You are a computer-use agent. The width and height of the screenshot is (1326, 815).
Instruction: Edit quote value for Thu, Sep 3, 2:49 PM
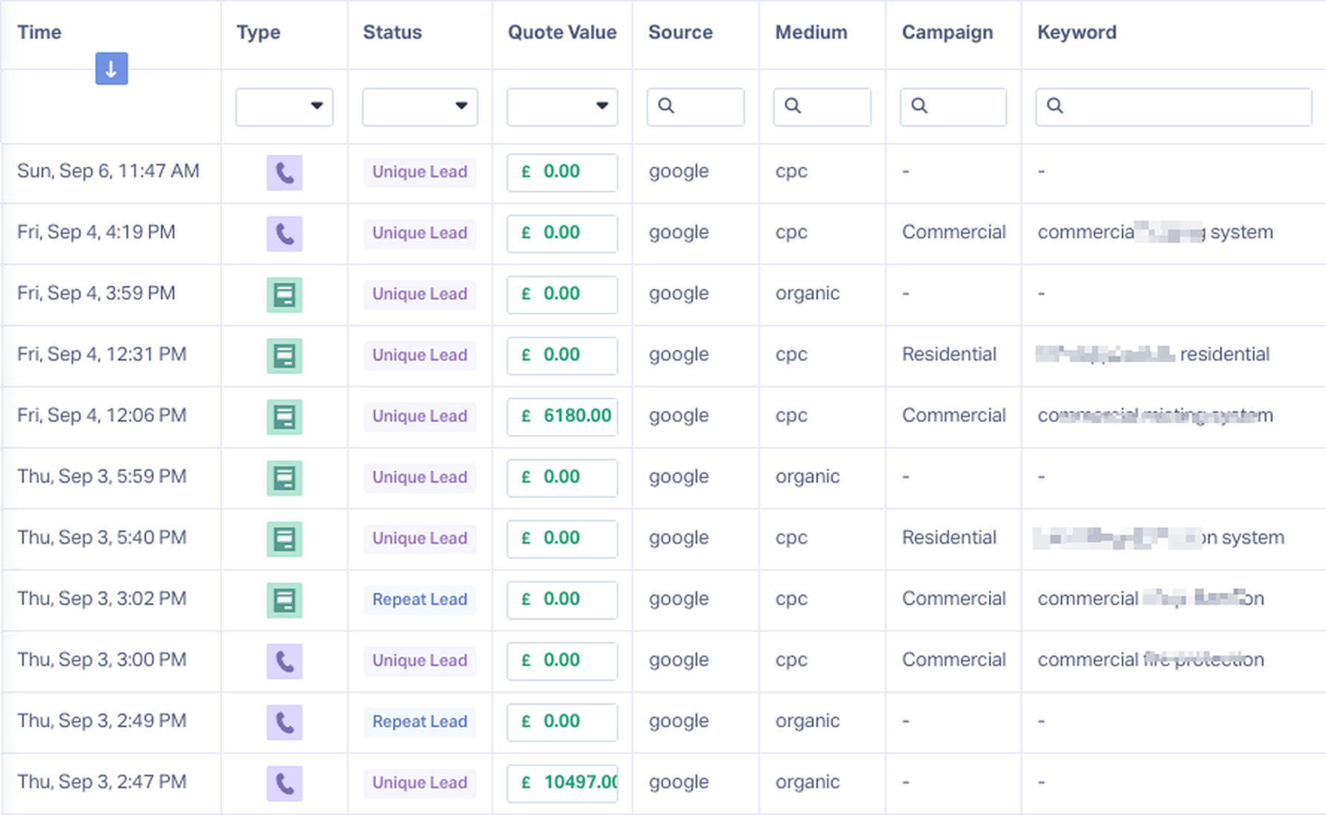(562, 722)
